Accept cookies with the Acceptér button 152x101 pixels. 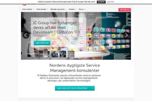pos(101,2)
